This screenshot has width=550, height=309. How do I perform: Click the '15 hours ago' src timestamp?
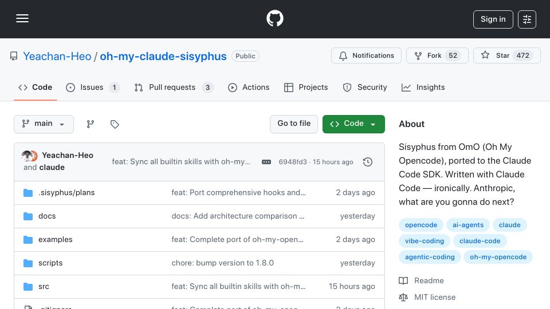(352, 287)
